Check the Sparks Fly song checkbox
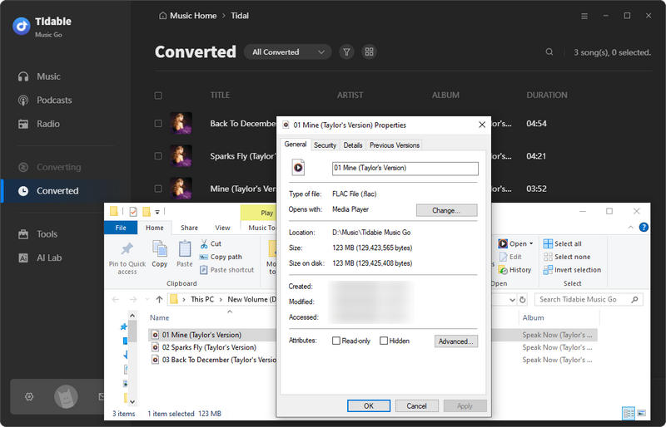 coord(158,156)
